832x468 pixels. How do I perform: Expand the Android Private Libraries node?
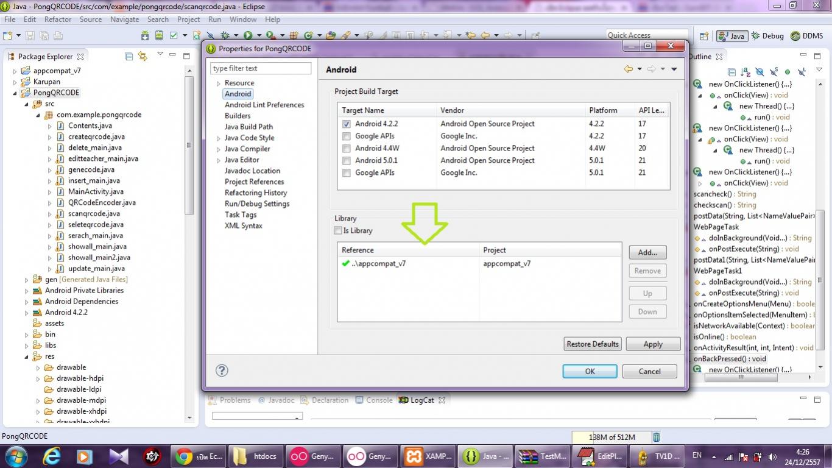27,291
